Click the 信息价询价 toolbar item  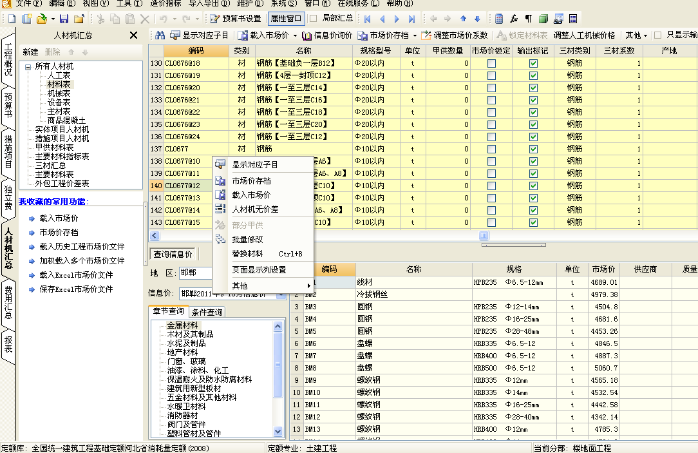click(x=326, y=35)
